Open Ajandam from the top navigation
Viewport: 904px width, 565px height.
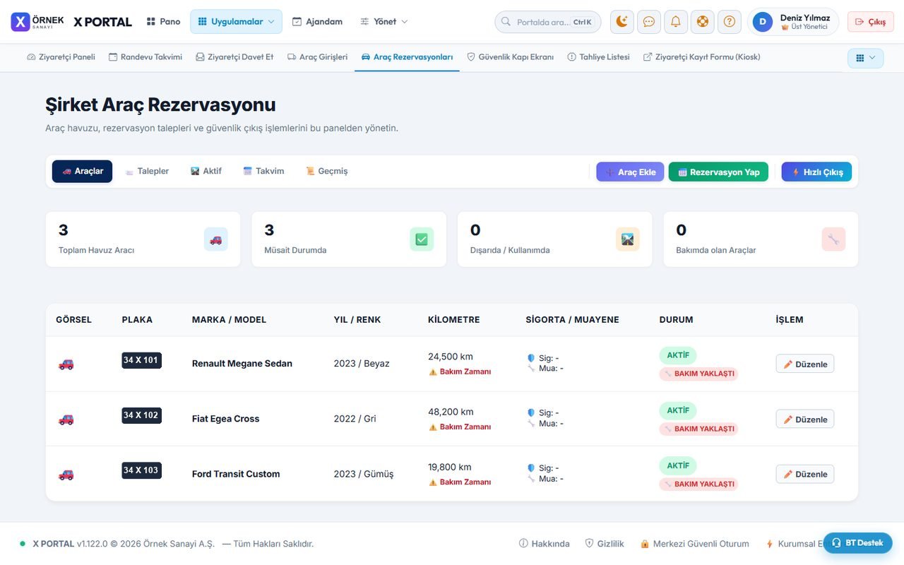pyautogui.click(x=317, y=22)
